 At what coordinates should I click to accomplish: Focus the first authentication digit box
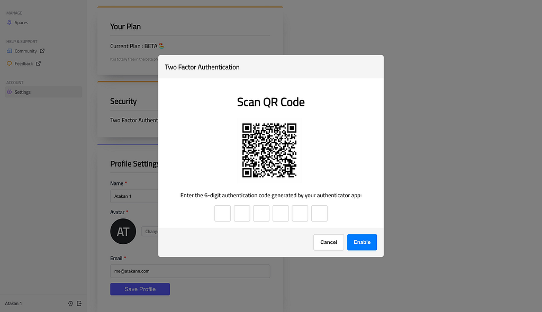pos(223,213)
